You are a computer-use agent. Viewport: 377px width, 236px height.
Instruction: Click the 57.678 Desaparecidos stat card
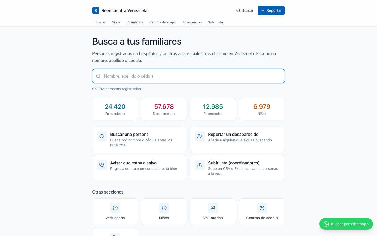click(x=164, y=109)
